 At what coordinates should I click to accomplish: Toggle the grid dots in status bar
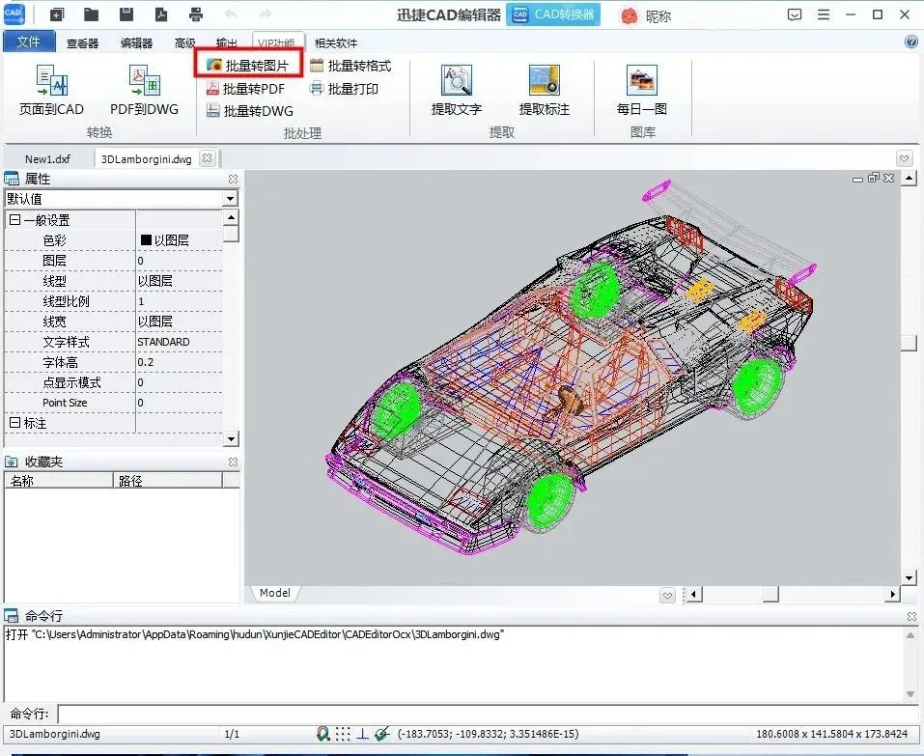pos(343,734)
